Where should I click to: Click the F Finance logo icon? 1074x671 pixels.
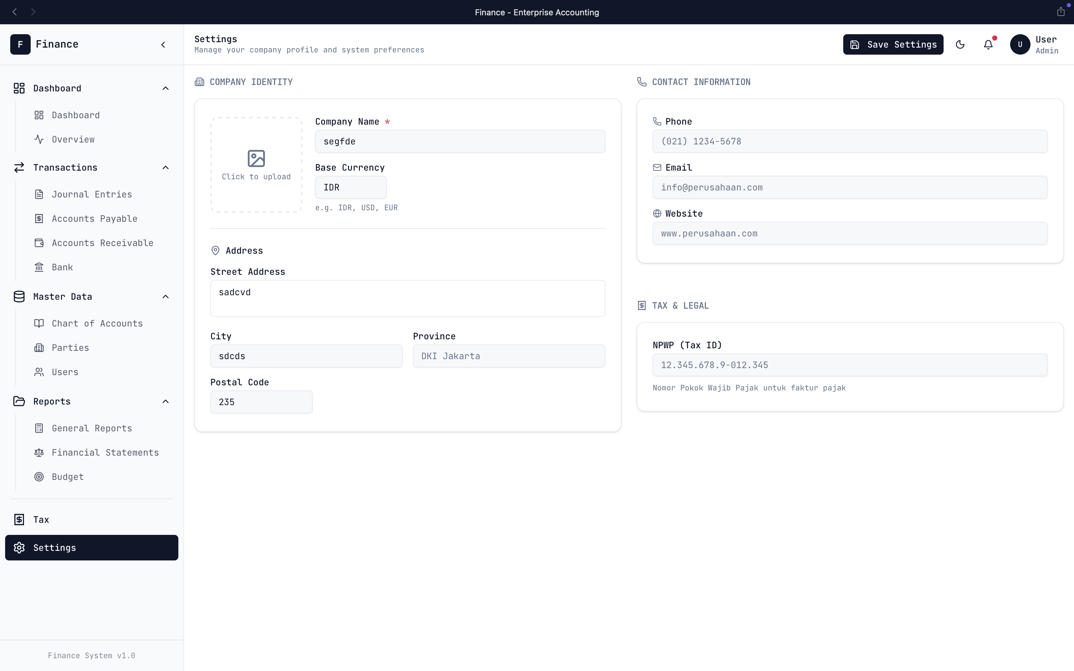coord(20,44)
